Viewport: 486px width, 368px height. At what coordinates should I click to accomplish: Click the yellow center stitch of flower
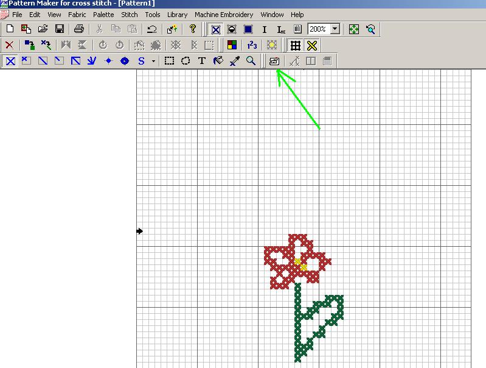300,264
